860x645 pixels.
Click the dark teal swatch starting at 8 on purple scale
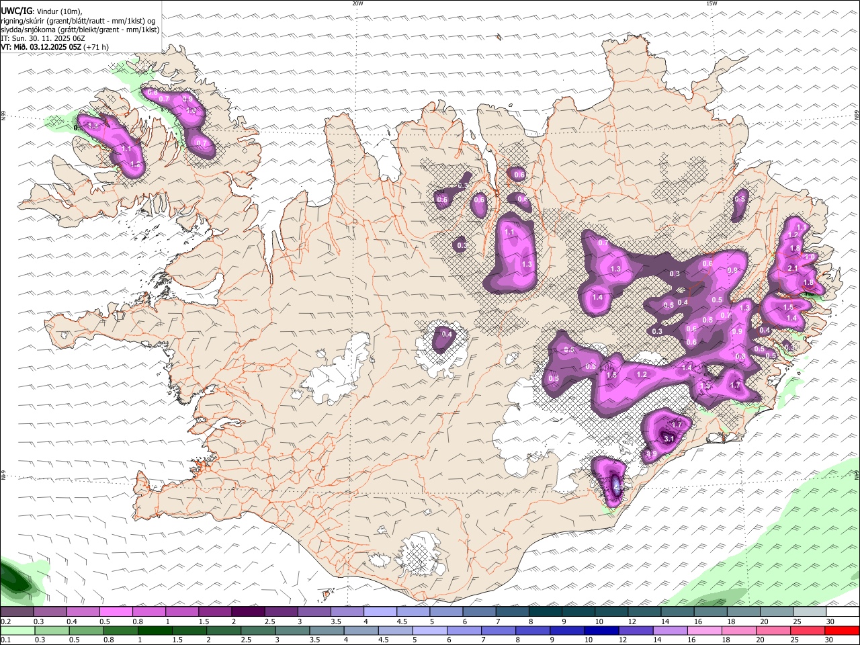545,612
